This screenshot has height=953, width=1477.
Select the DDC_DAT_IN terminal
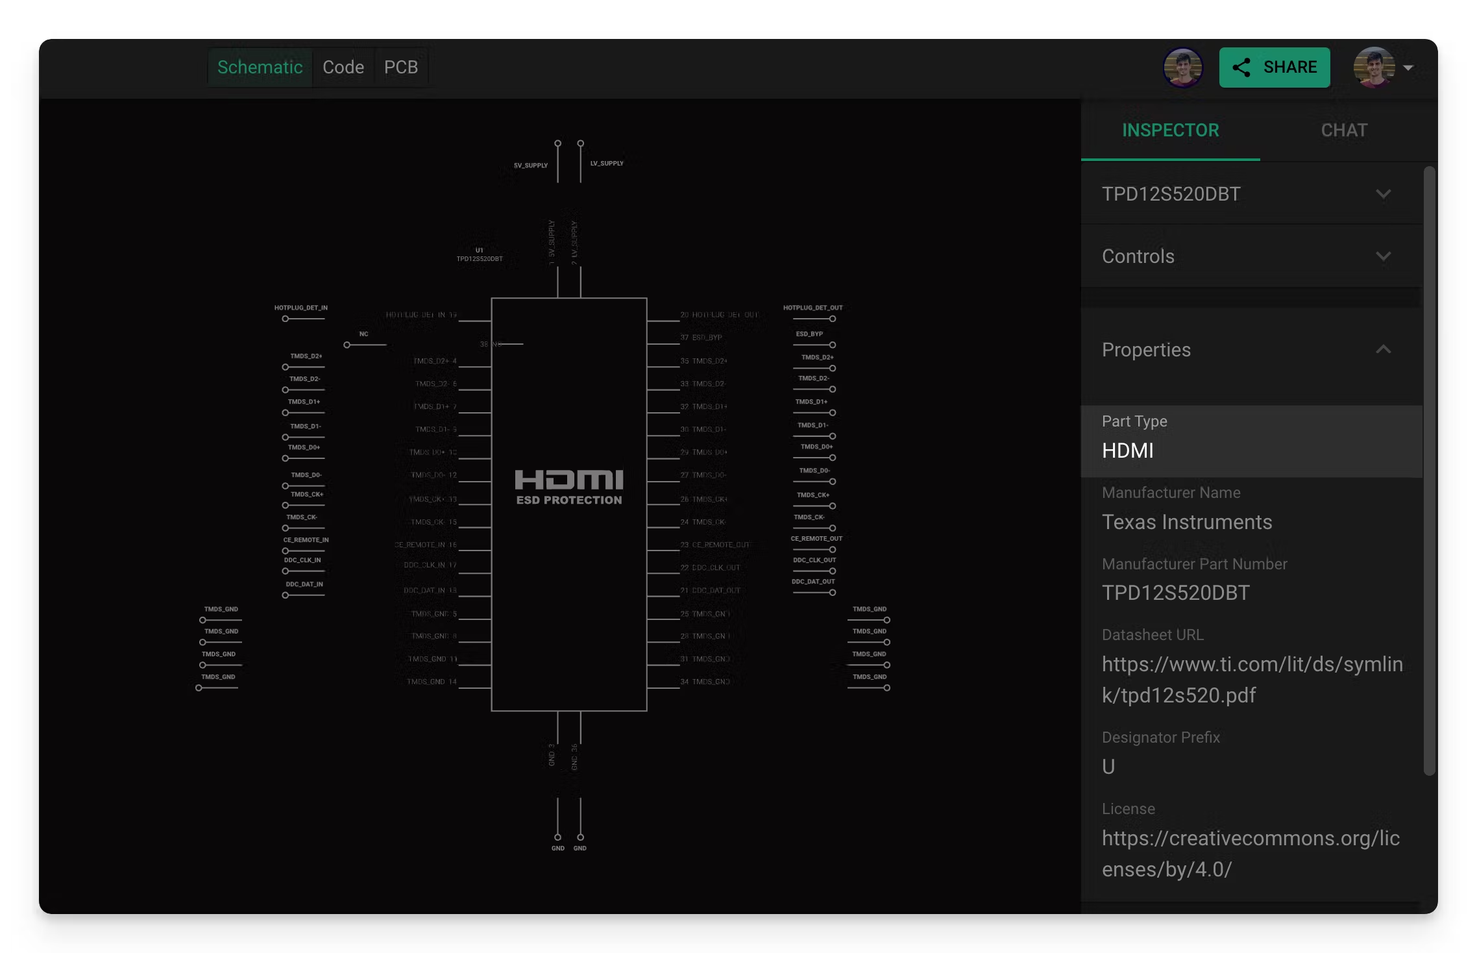[x=303, y=589]
